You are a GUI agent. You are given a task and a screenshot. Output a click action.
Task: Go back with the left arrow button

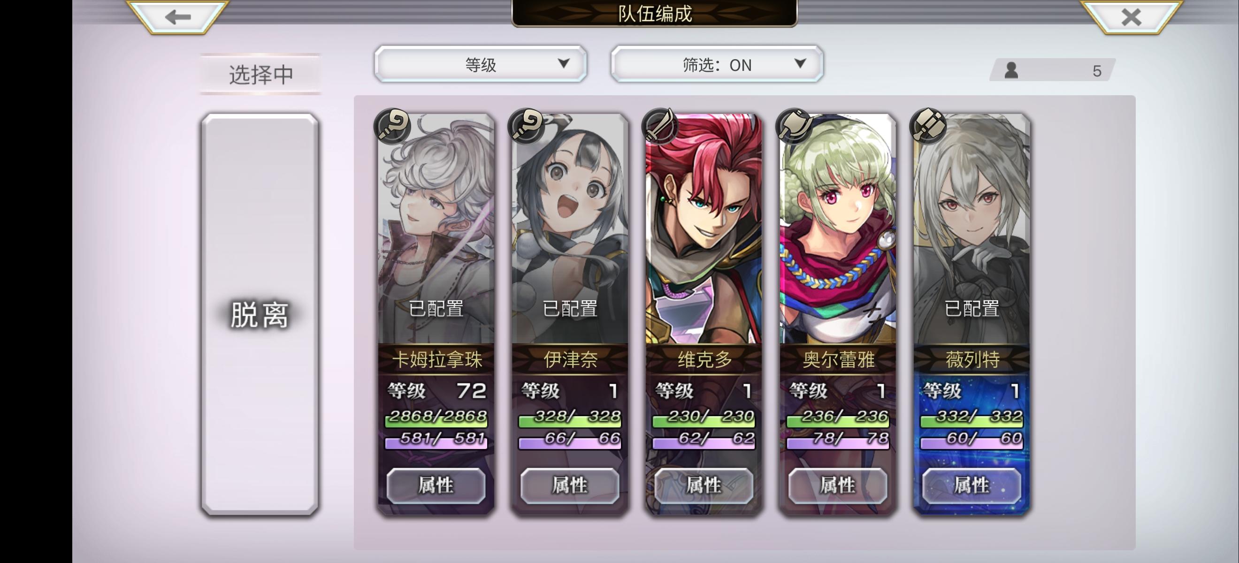tap(178, 17)
